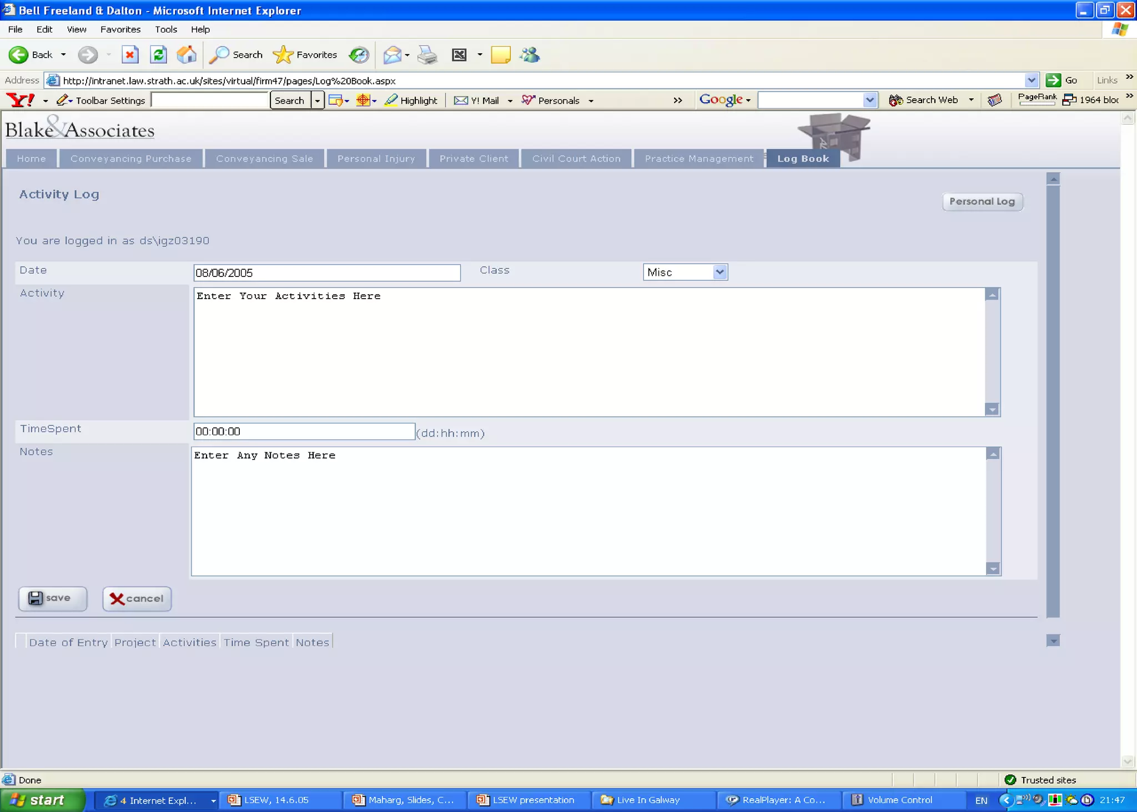Click the Refresh page icon
Screen dimensions: 1137x812
coord(159,54)
